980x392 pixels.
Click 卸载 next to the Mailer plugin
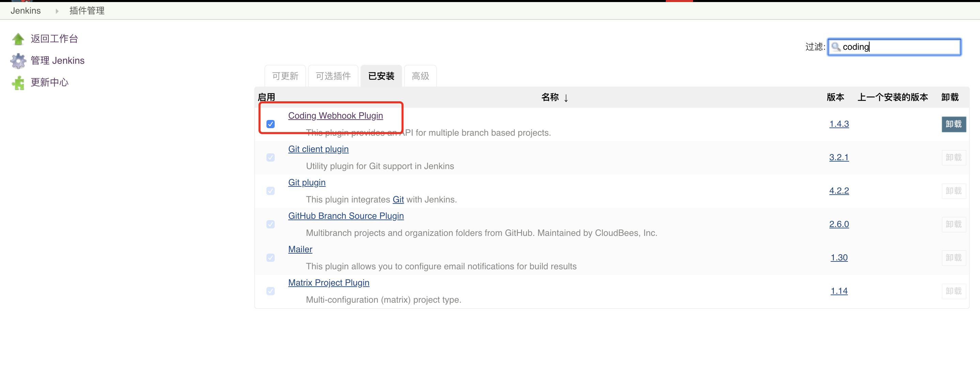pyautogui.click(x=953, y=258)
